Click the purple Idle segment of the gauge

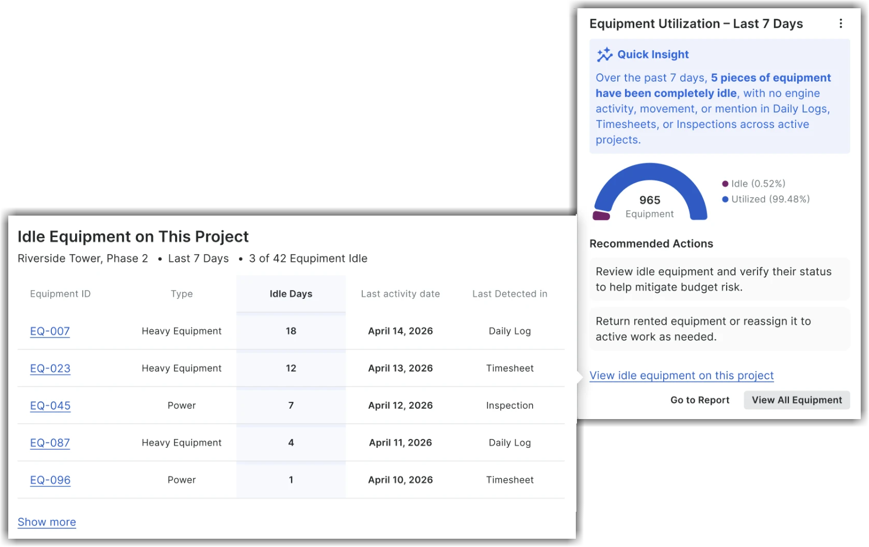pyautogui.click(x=601, y=216)
